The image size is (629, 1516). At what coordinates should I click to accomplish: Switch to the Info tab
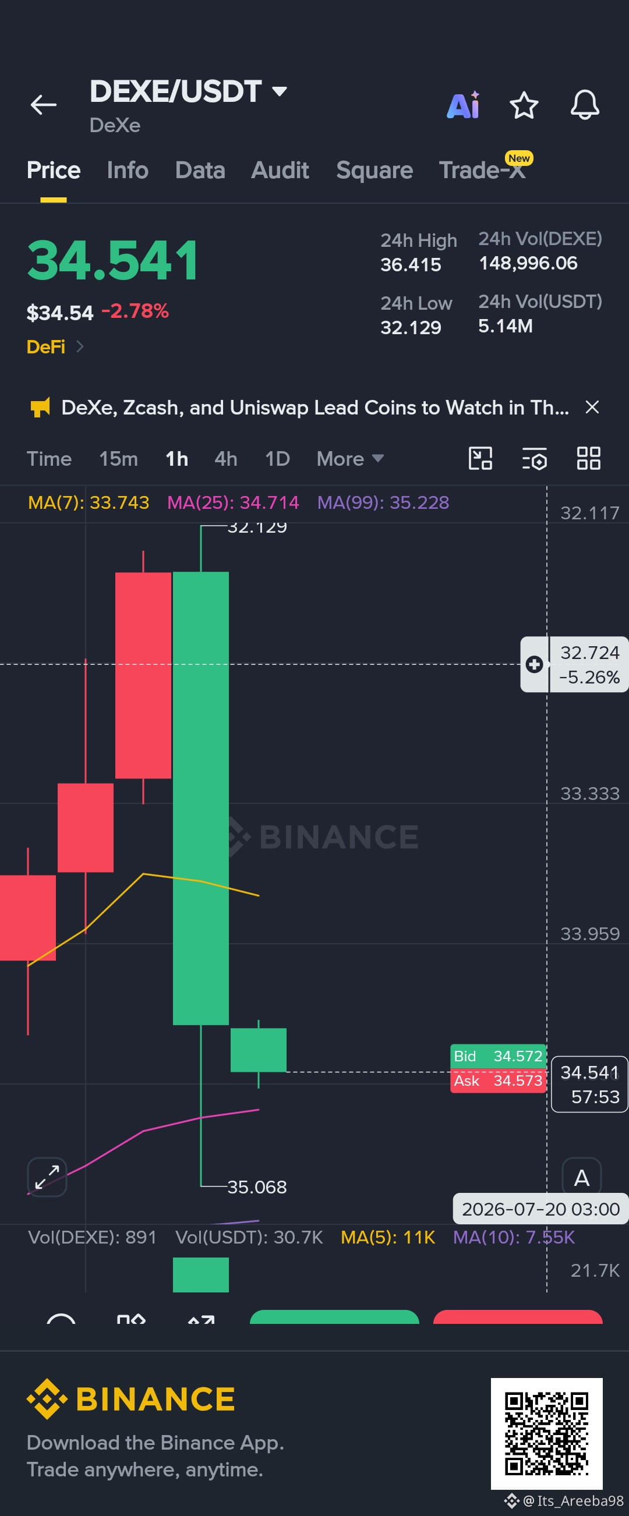128,170
